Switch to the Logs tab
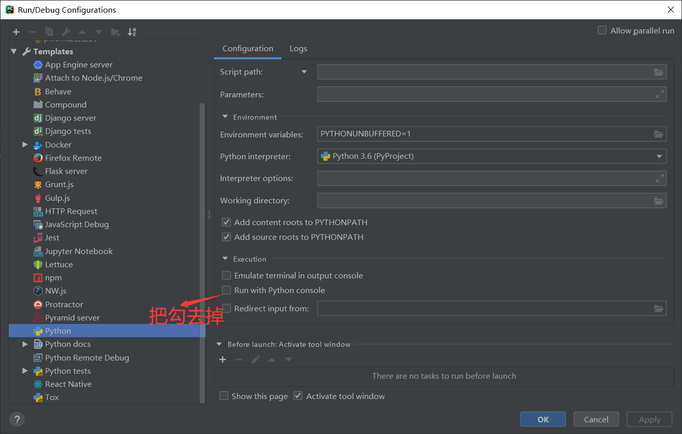Viewport: 682px width, 434px height. pos(298,49)
